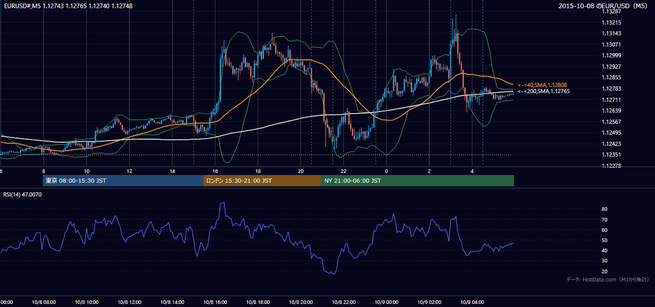
Task: Click the bottom axis label 10/9 00:00
Action: click(386, 302)
